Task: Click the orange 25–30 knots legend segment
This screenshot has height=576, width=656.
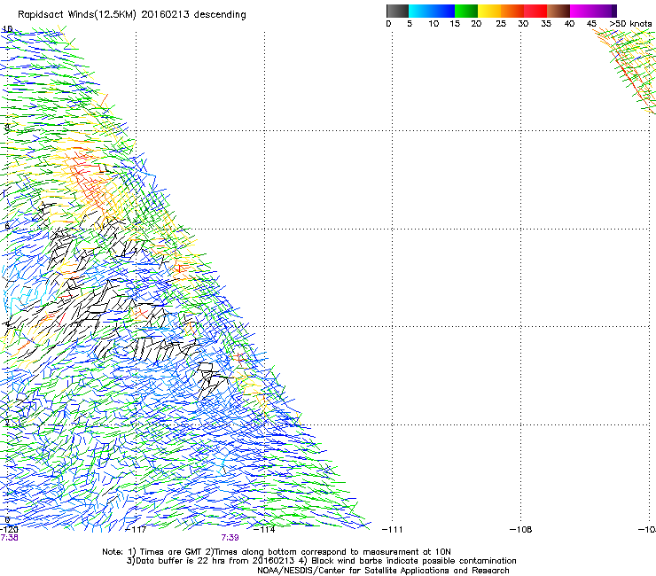Action: pos(512,11)
